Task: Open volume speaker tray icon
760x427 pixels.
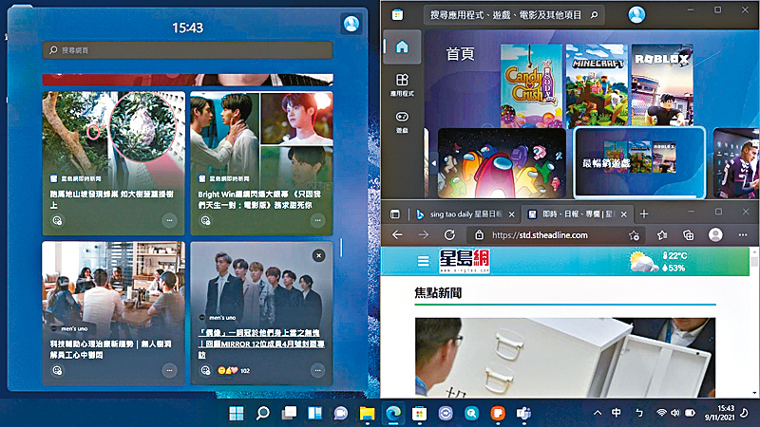Action: 675,413
